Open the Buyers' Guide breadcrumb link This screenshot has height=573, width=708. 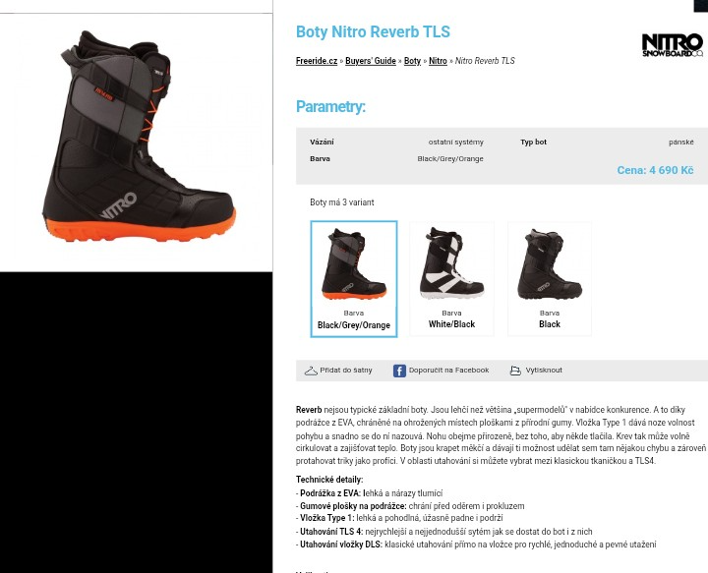click(x=371, y=61)
